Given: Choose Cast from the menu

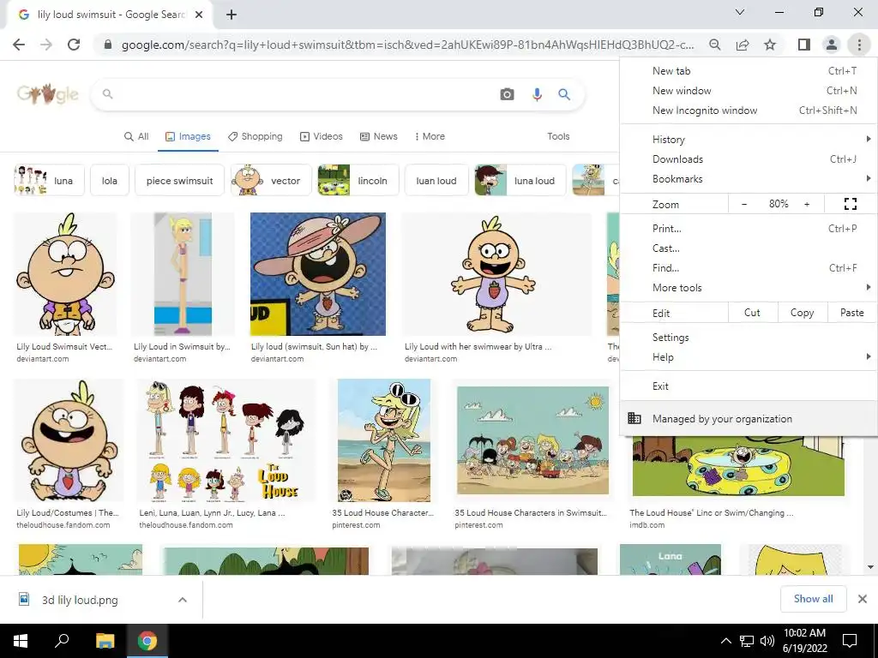Looking at the screenshot, I should [749, 248].
